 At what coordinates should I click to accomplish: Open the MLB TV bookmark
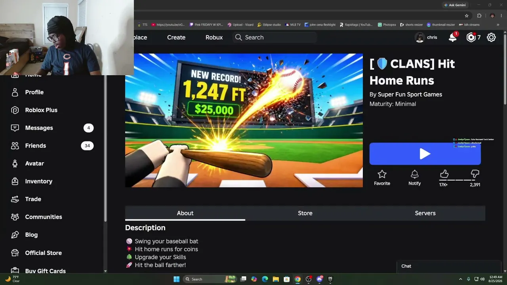293,25
